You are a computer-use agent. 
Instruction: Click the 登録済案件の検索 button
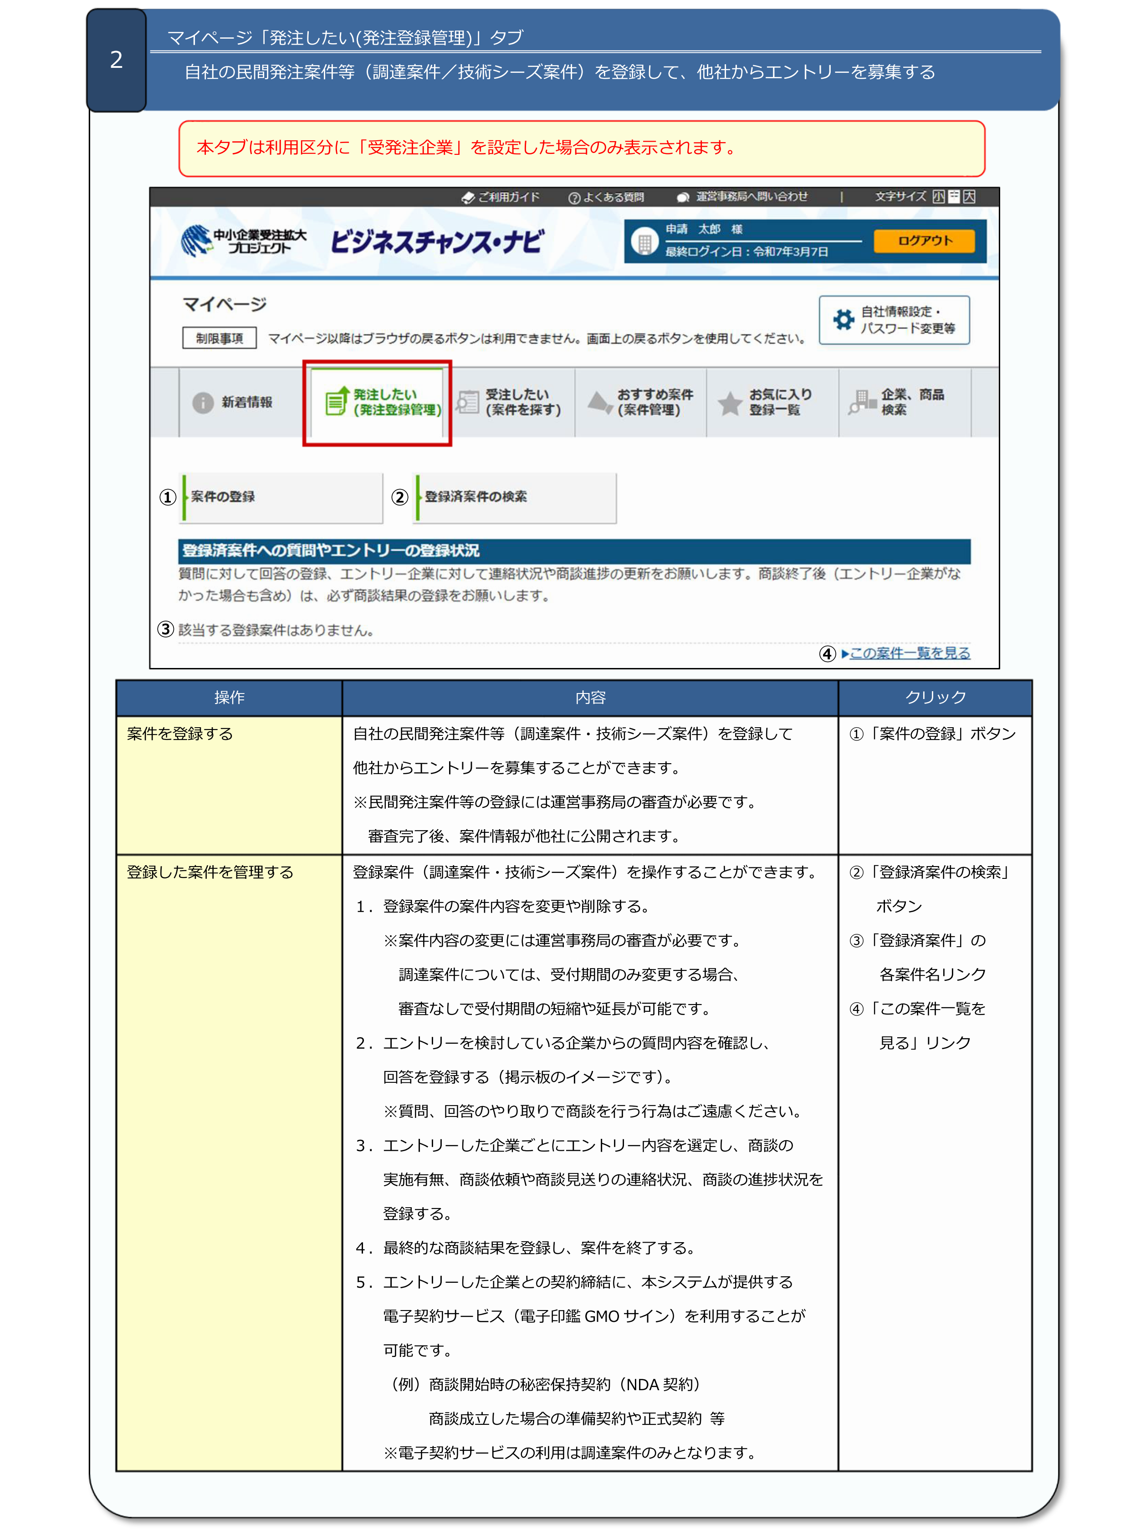coord(515,497)
